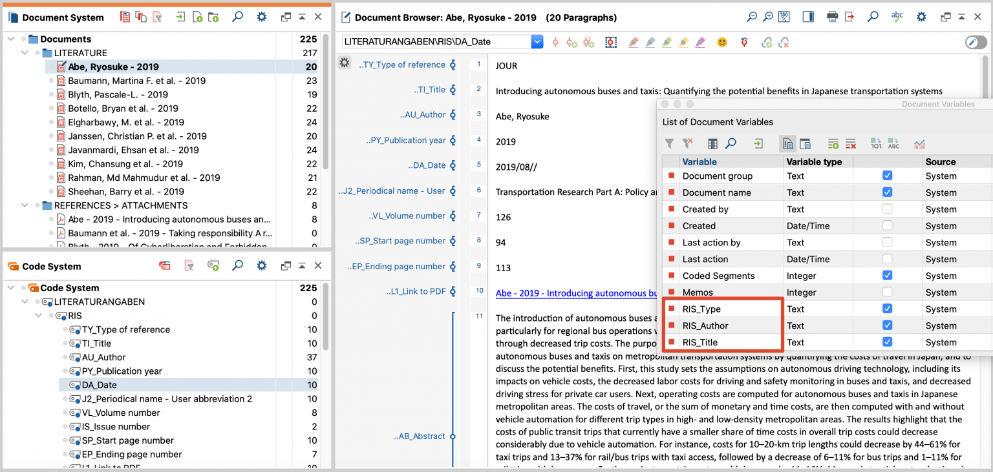Enable the Created by variable checkbox
The width and height of the screenshot is (993, 472).
coord(888,209)
